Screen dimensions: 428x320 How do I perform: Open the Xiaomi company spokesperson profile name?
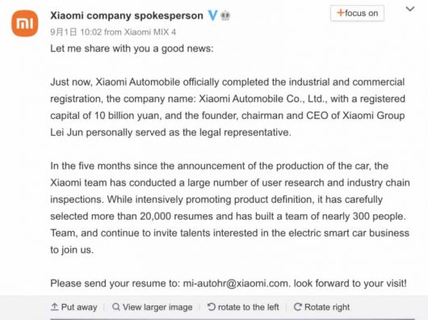click(x=127, y=15)
